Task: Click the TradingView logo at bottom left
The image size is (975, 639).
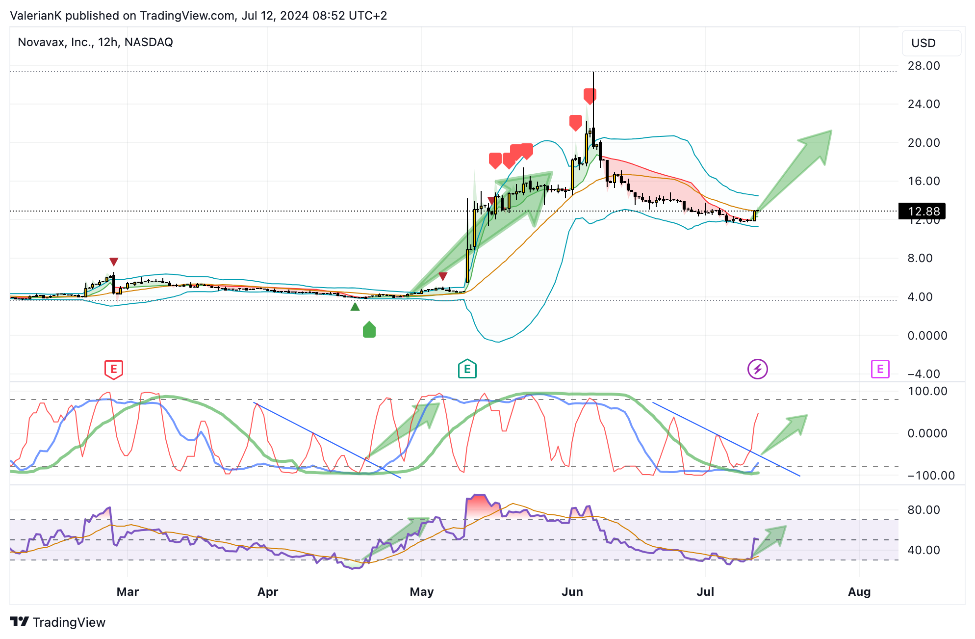Action: point(20,622)
